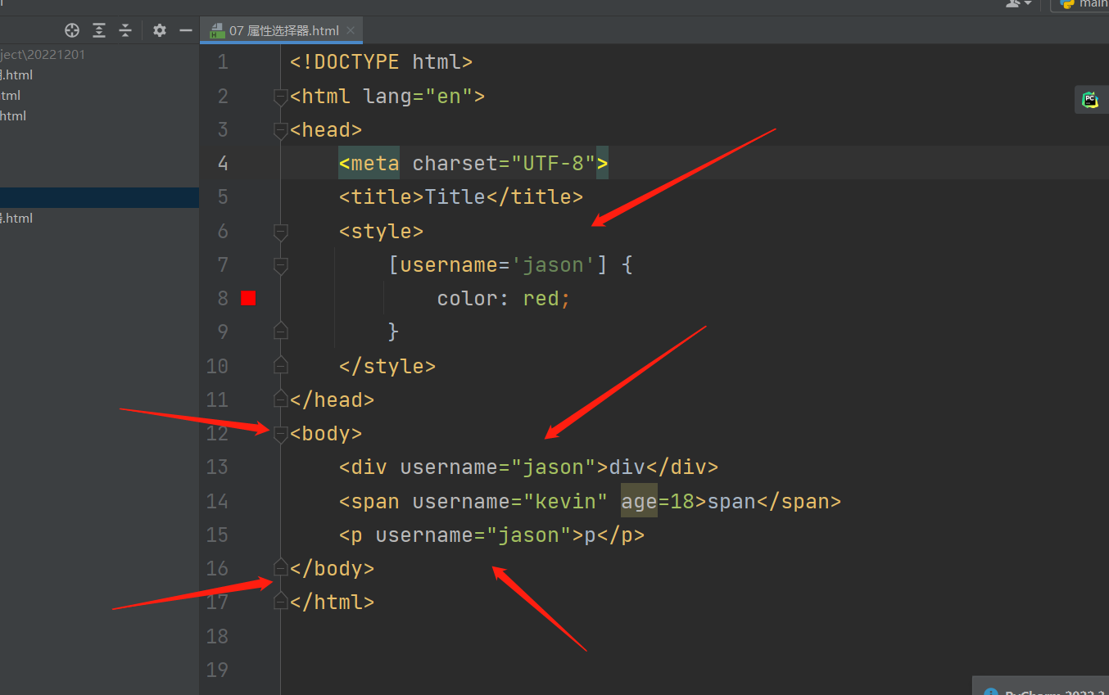The image size is (1109, 695).
Task: Collapse the html tag fold on line 2
Action: point(281,97)
